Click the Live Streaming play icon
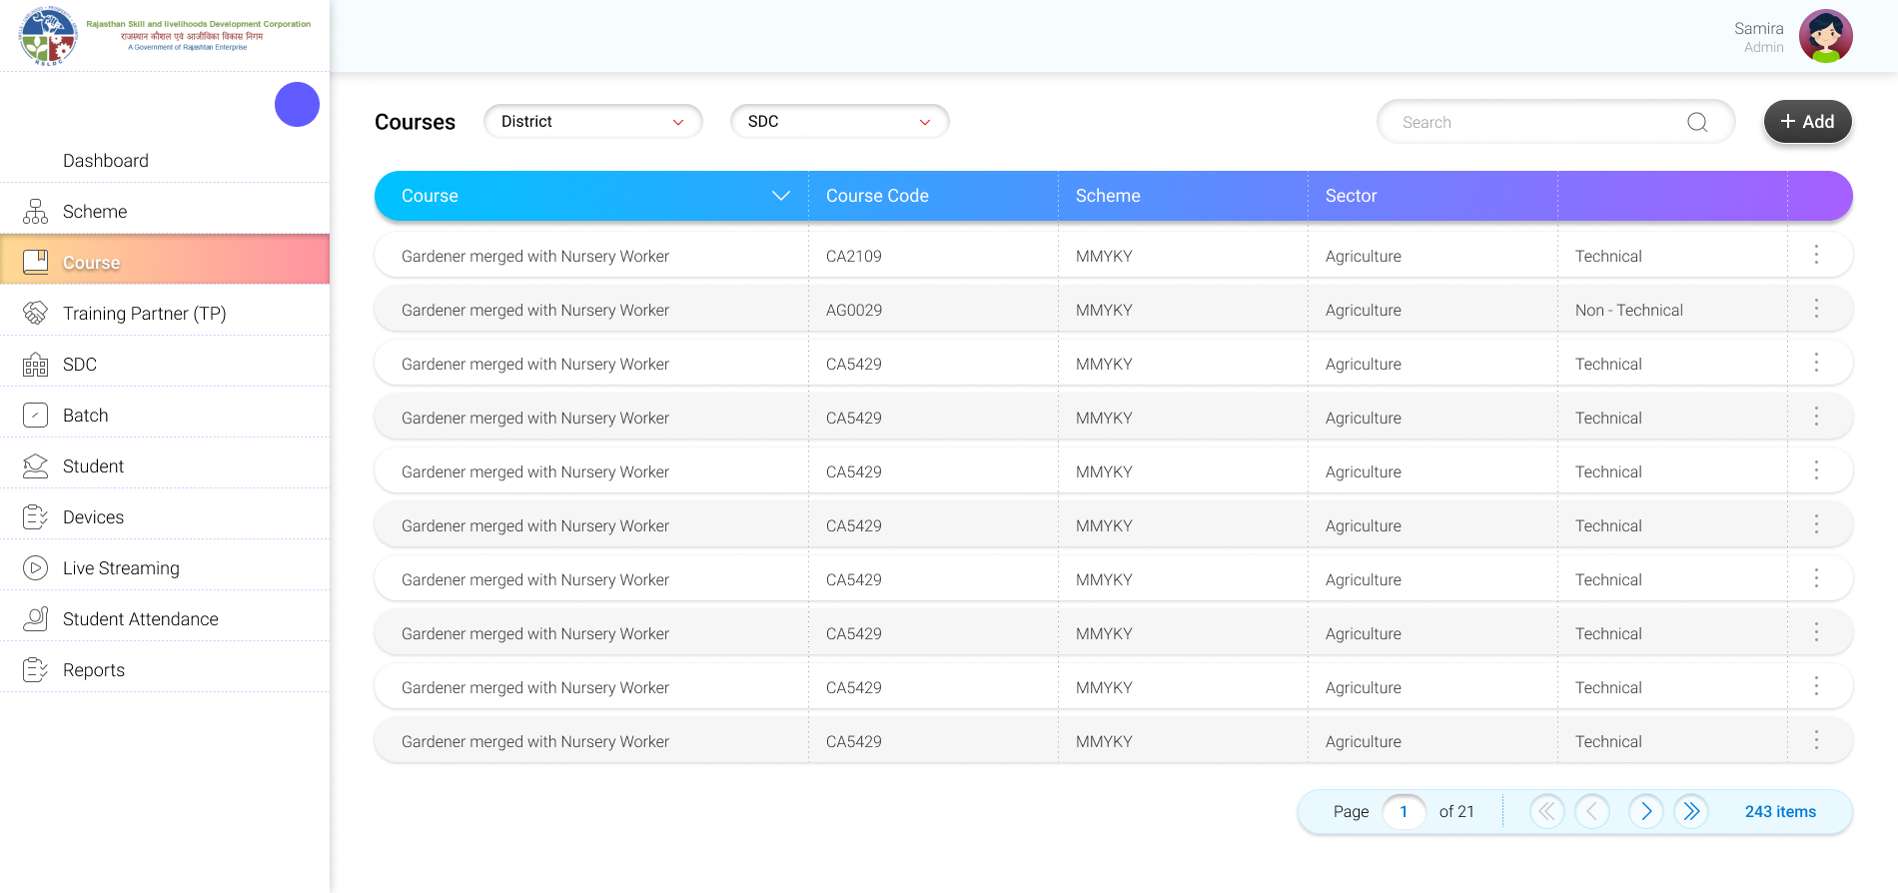The image size is (1898, 893). [x=35, y=567]
